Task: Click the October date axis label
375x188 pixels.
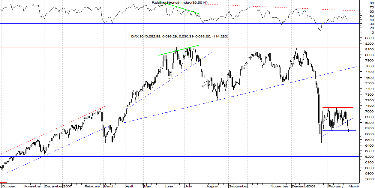Action: (9, 186)
